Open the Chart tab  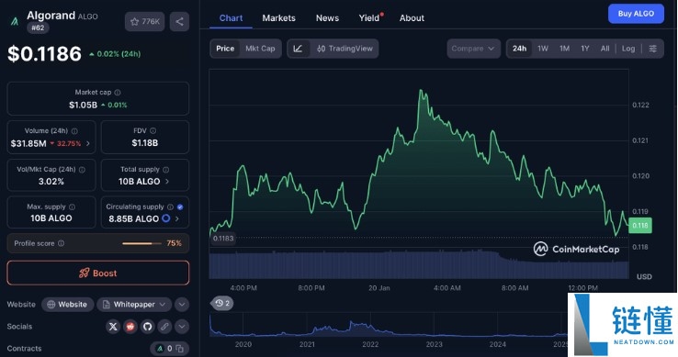pos(231,18)
